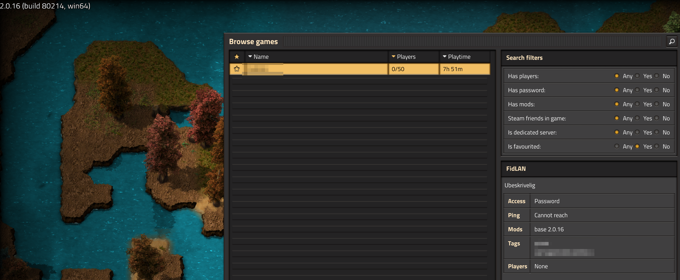680x280 pixels.
Task: Set Has mods filter to No
Action: point(657,104)
